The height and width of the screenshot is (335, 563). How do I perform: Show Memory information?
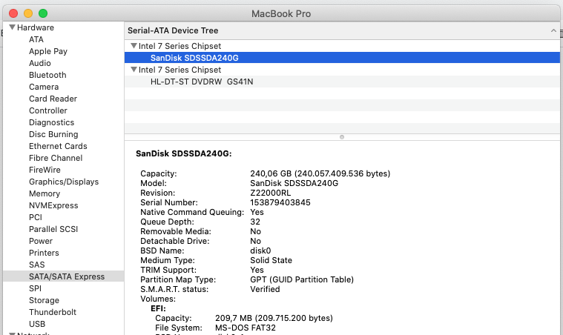45,193
